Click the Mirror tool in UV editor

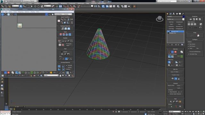16,14
